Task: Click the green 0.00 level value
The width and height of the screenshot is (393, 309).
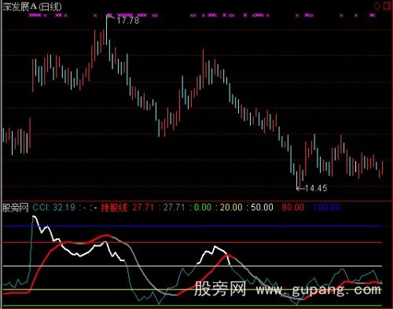Action: (x=203, y=208)
